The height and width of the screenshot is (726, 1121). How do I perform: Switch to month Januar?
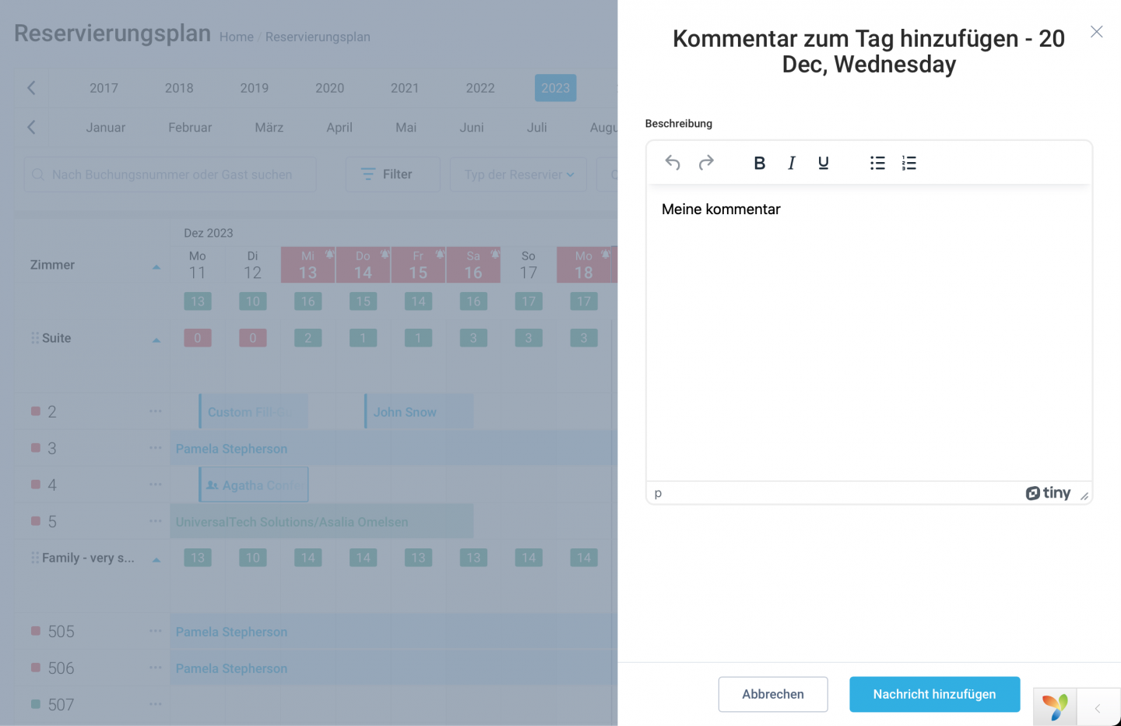point(106,128)
